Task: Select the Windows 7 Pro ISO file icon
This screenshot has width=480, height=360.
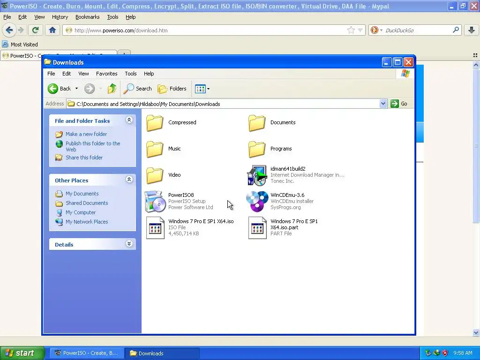Action: click(155, 228)
